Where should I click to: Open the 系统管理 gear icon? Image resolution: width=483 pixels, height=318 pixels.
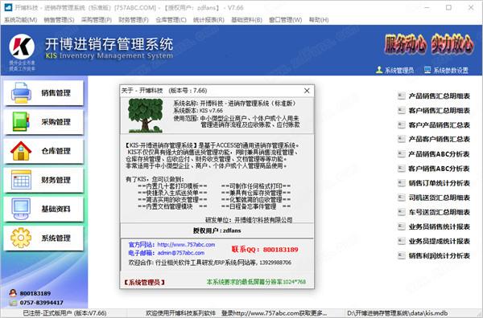point(21,238)
